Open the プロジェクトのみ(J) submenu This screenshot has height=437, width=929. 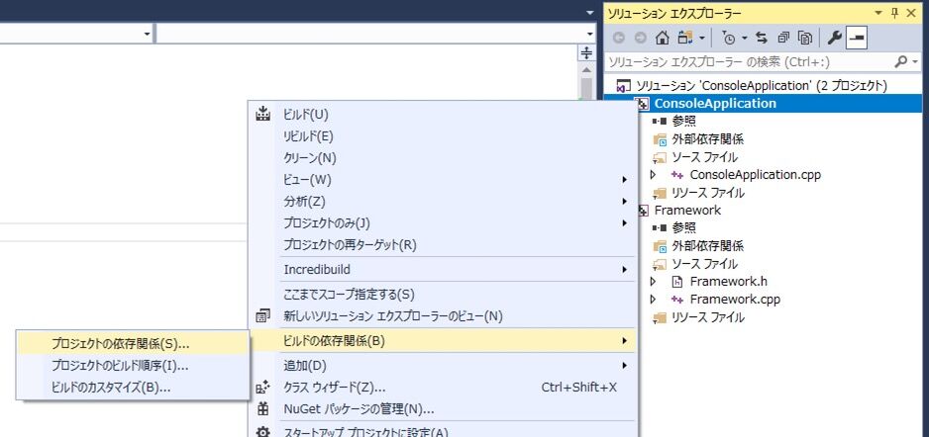pyautogui.click(x=442, y=222)
